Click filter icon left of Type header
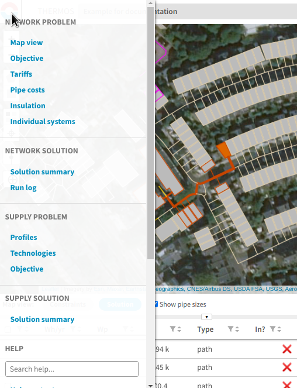 click(x=172, y=329)
